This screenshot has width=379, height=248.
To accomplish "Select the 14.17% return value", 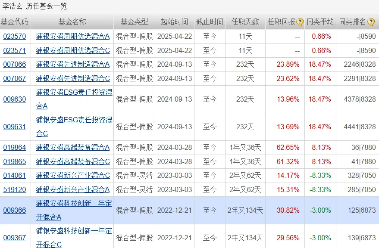I will click(288, 176).
